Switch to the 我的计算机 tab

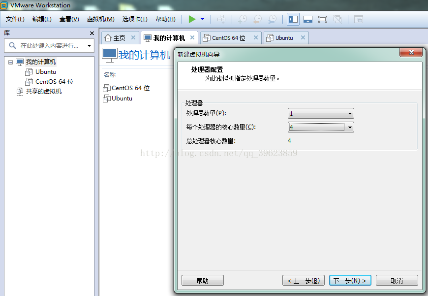pos(169,38)
